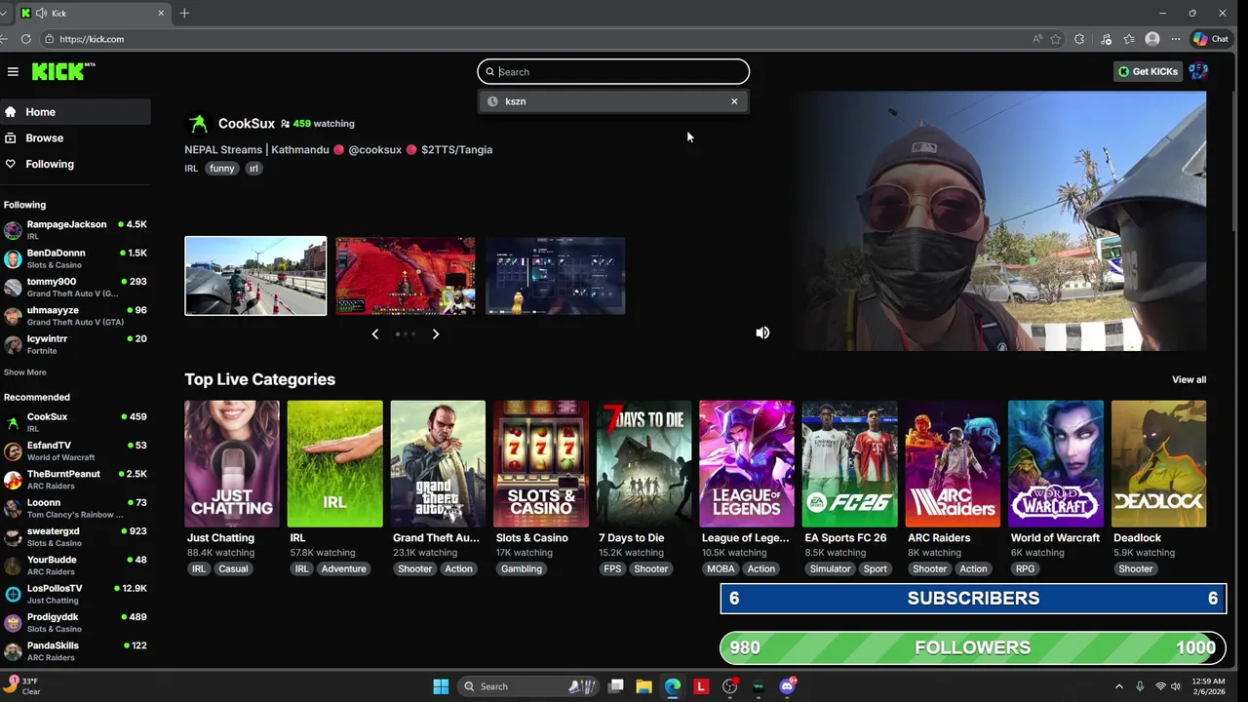The image size is (1248, 702).
Task: Open Just Chatting category
Action: (x=232, y=464)
